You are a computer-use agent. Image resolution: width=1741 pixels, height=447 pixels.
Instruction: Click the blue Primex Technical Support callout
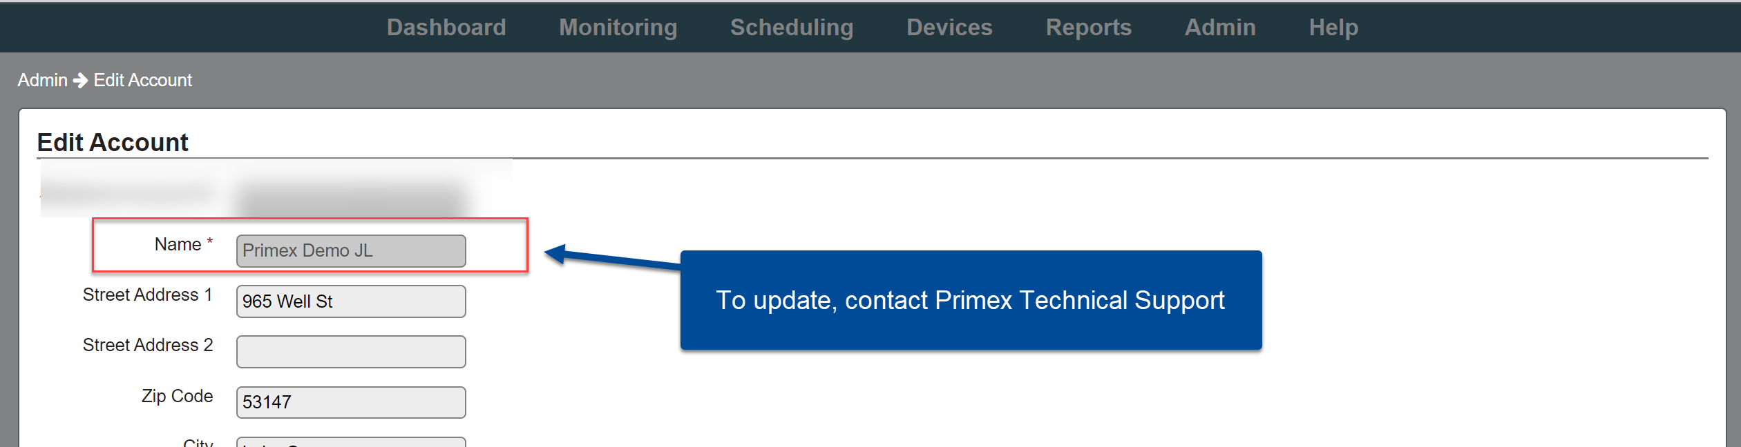pyautogui.click(x=971, y=300)
